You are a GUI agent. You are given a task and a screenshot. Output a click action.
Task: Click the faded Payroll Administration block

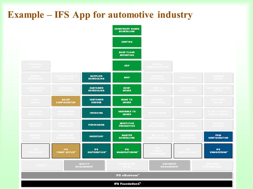coord(157,66)
